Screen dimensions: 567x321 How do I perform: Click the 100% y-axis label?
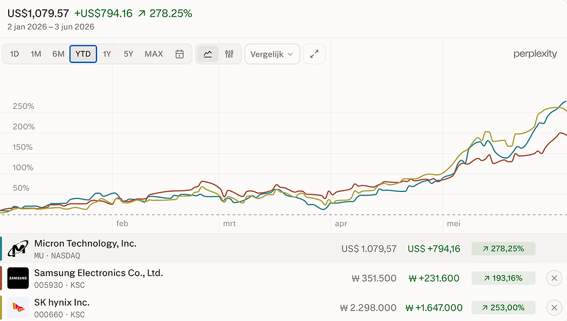(x=23, y=167)
